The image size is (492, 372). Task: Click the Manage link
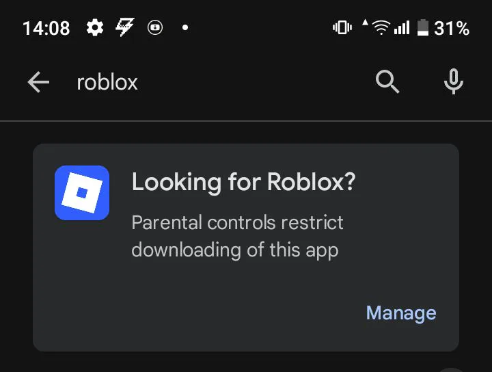(x=401, y=313)
